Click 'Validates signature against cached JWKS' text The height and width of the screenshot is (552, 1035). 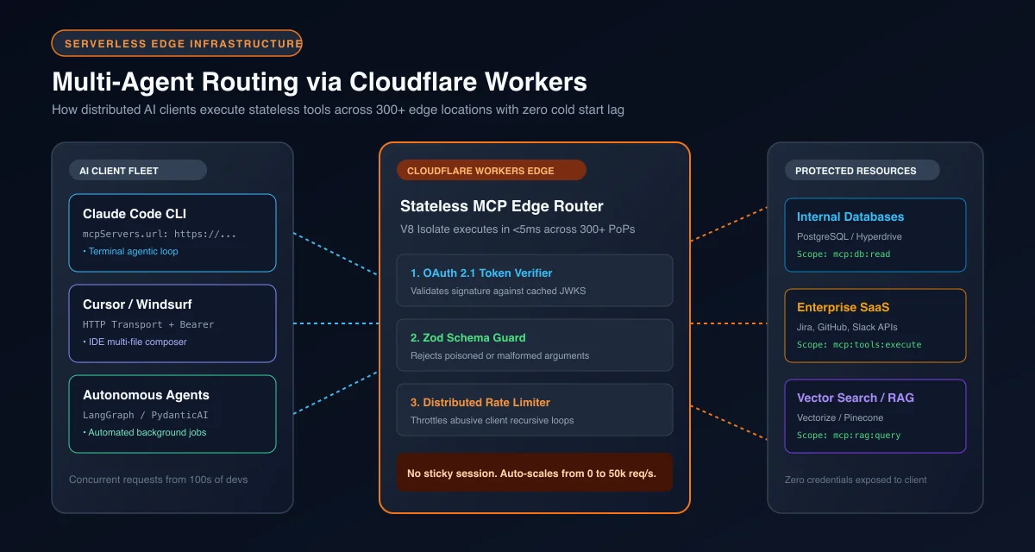pos(498,291)
